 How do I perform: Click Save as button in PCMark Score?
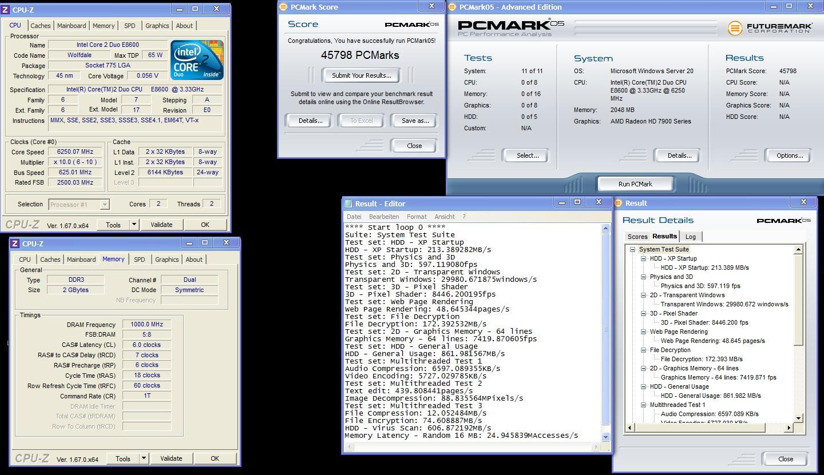[415, 121]
